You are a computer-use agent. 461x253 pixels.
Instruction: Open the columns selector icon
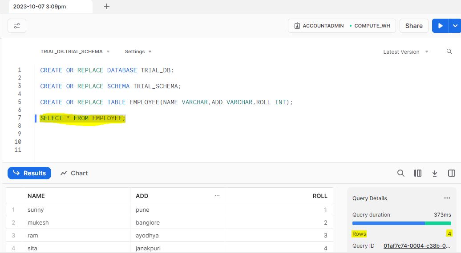417,173
